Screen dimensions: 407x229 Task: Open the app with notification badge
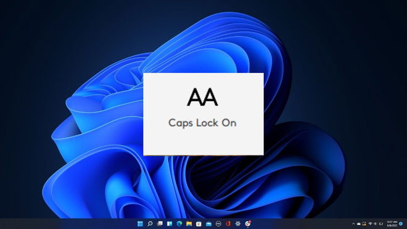point(248,223)
